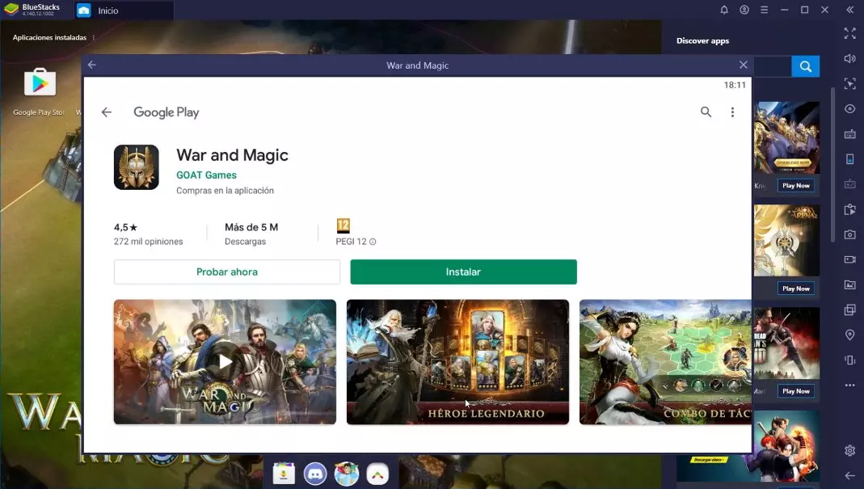The width and height of the screenshot is (864, 489).
Task: Open the BlueStacks notifications bell
Action: [x=724, y=10]
